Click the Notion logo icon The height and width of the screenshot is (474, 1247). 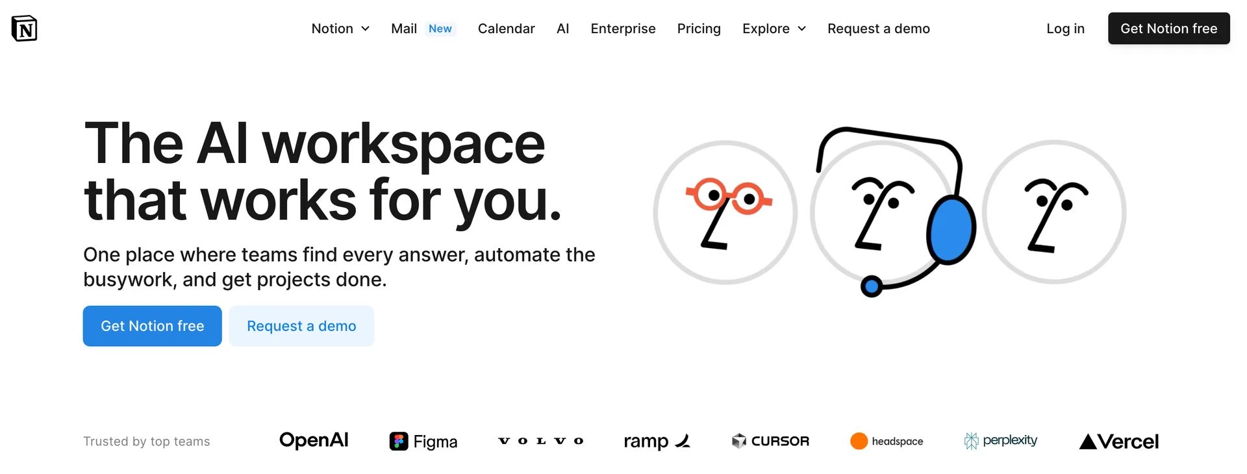(25, 29)
